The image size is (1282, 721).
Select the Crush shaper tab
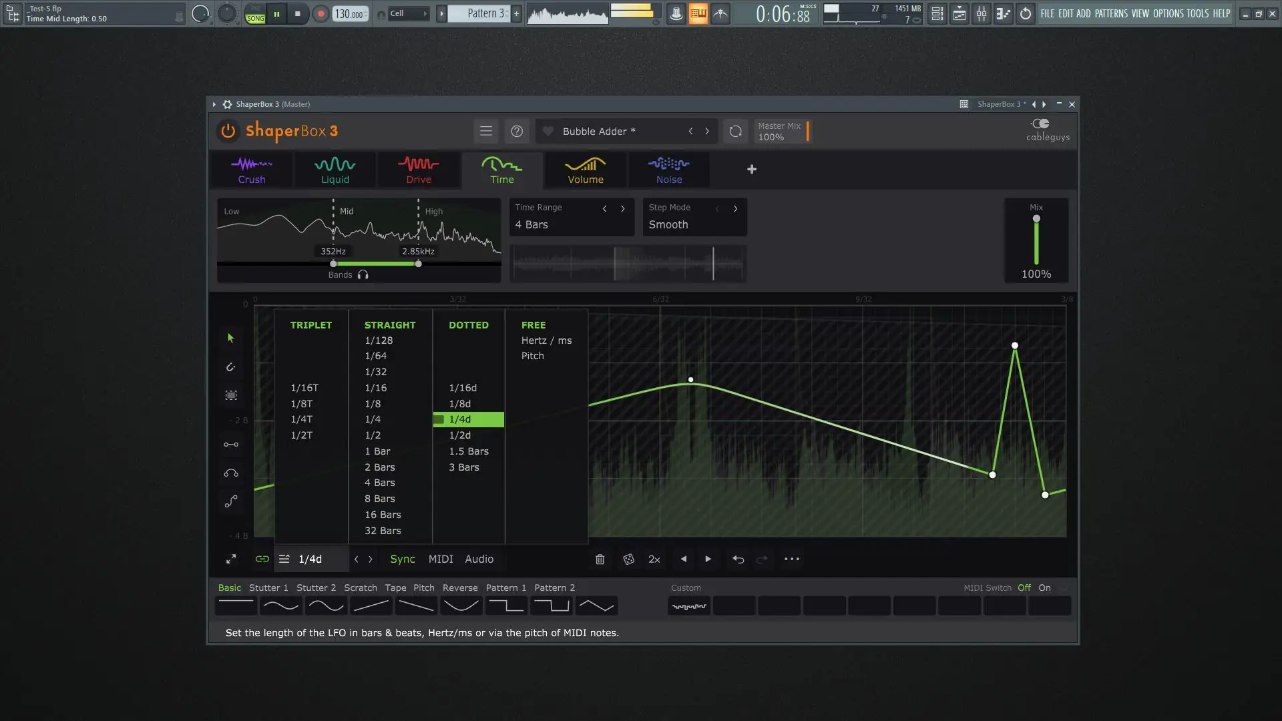tap(252, 170)
